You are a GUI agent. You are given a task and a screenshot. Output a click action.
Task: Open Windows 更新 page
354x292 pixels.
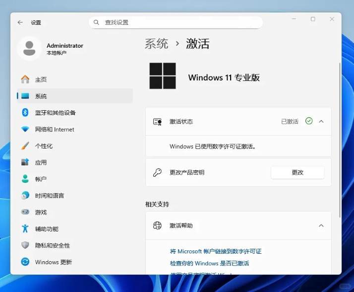click(75, 262)
